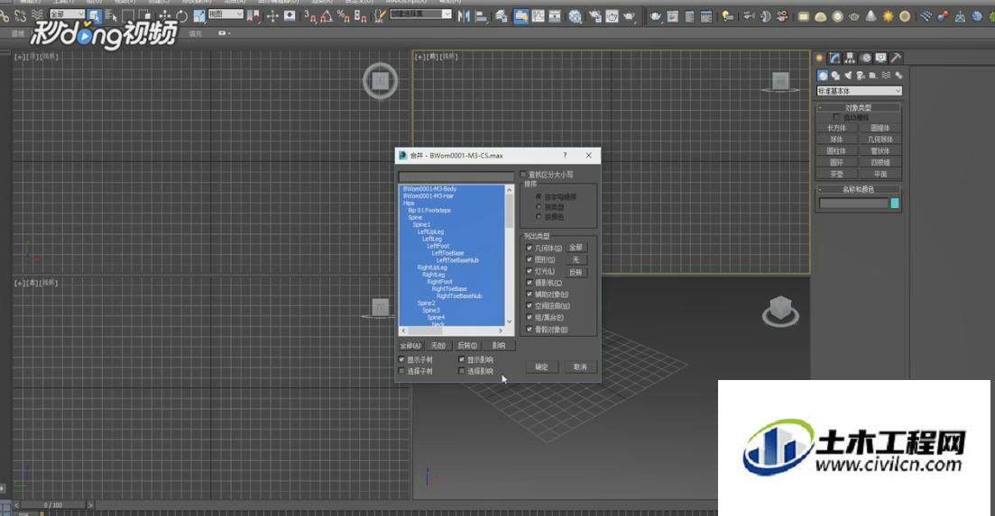Click the Mirror tool icon
The width and height of the screenshot is (995, 516).
[x=464, y=16]
